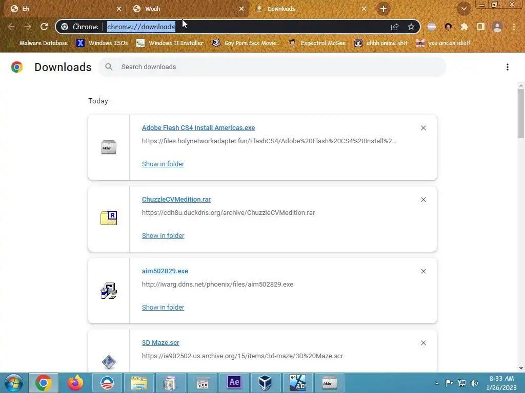Open the Espectral McGee bookmark
The image size is (525, 393).
[317, 43]
